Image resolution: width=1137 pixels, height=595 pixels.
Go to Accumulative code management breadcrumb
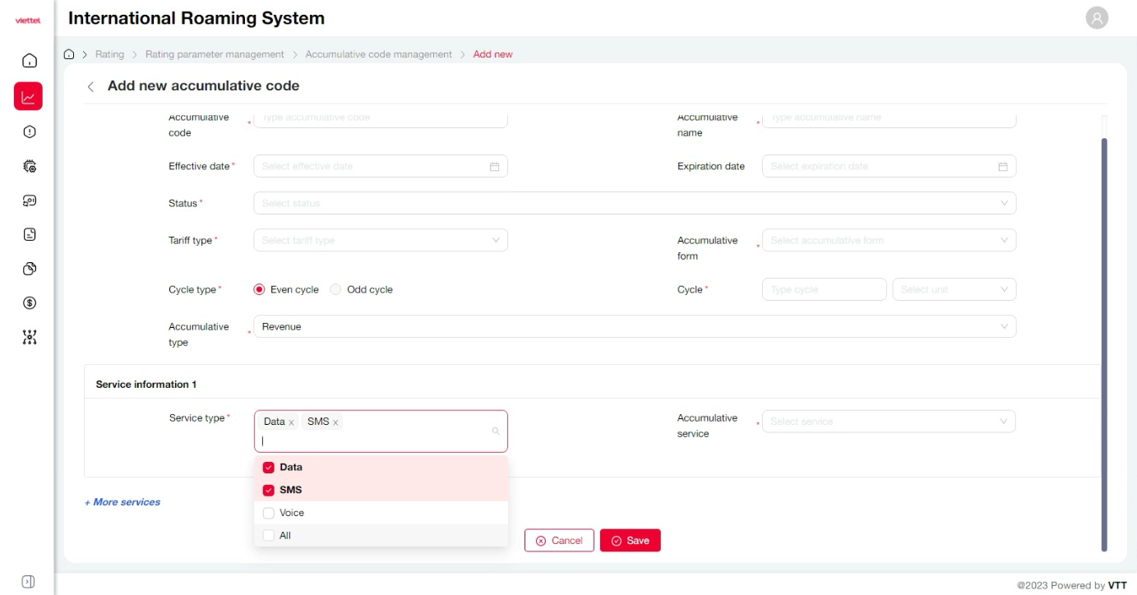pyautogui.click(x=378, y=54)
